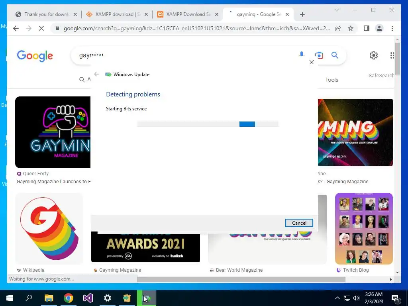The image size is (408, 306).
Task: Open File Explorer from taskbar
Action: point(49,298)
